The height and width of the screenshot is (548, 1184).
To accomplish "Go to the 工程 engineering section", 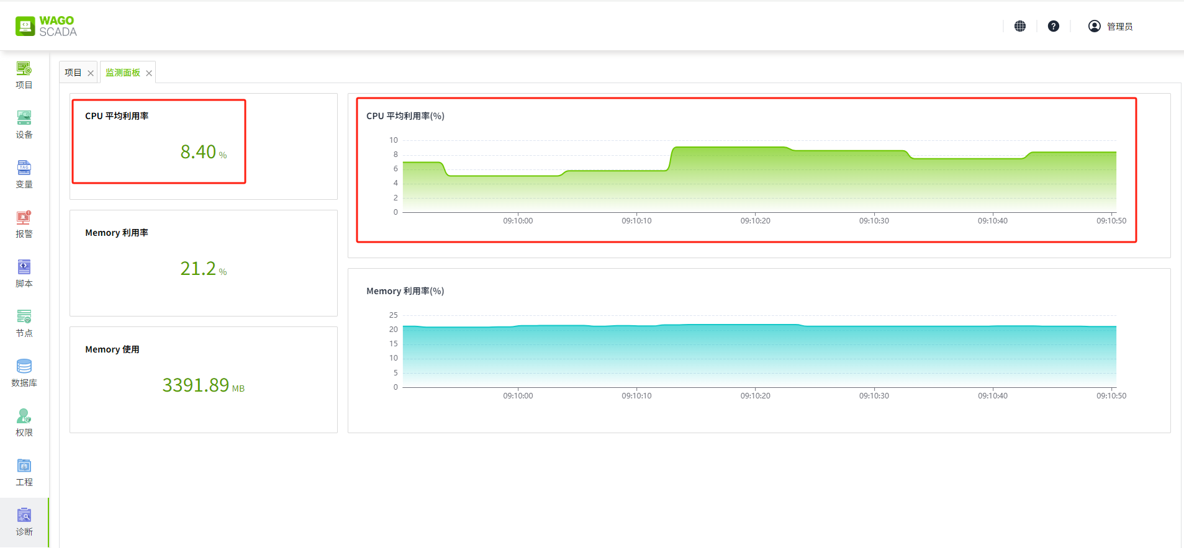I will pos(24,472).
